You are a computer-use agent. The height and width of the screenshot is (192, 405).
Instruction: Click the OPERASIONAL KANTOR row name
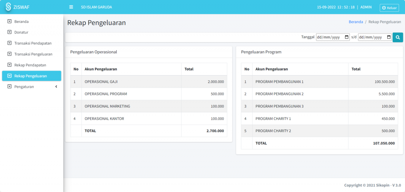pyautogui.click(x=104, y=119)
